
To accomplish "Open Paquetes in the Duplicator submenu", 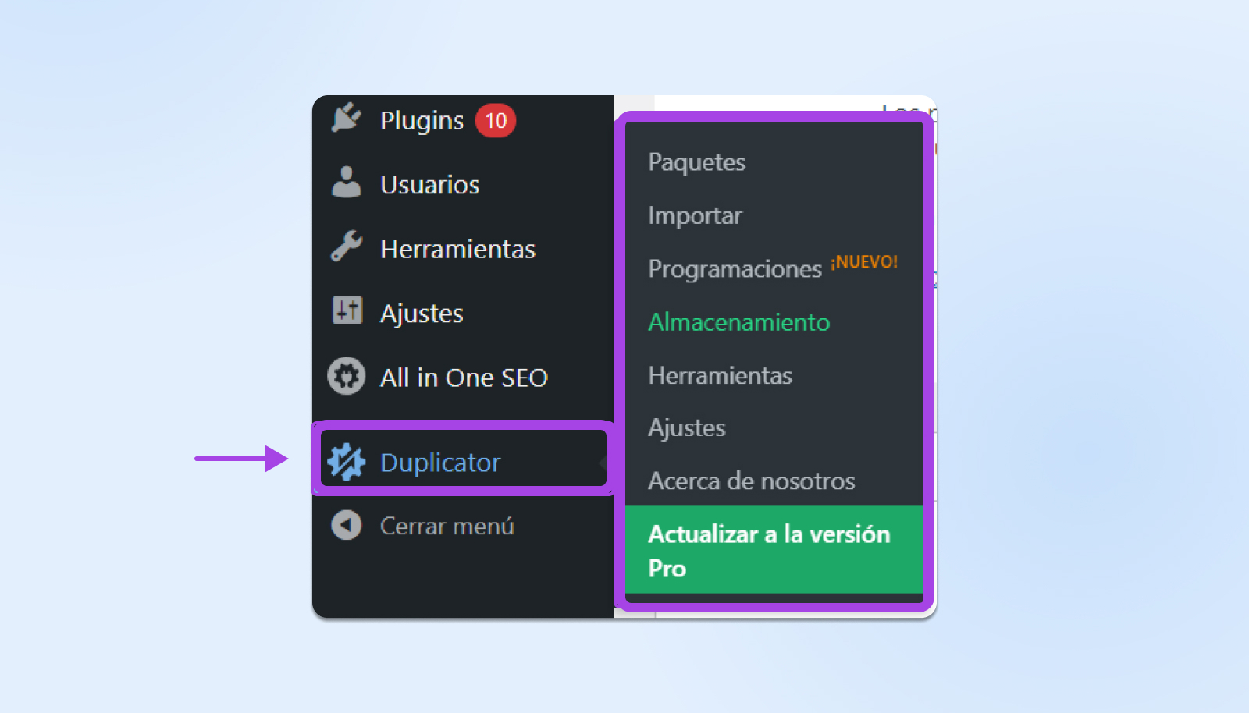I will [696, 162].
